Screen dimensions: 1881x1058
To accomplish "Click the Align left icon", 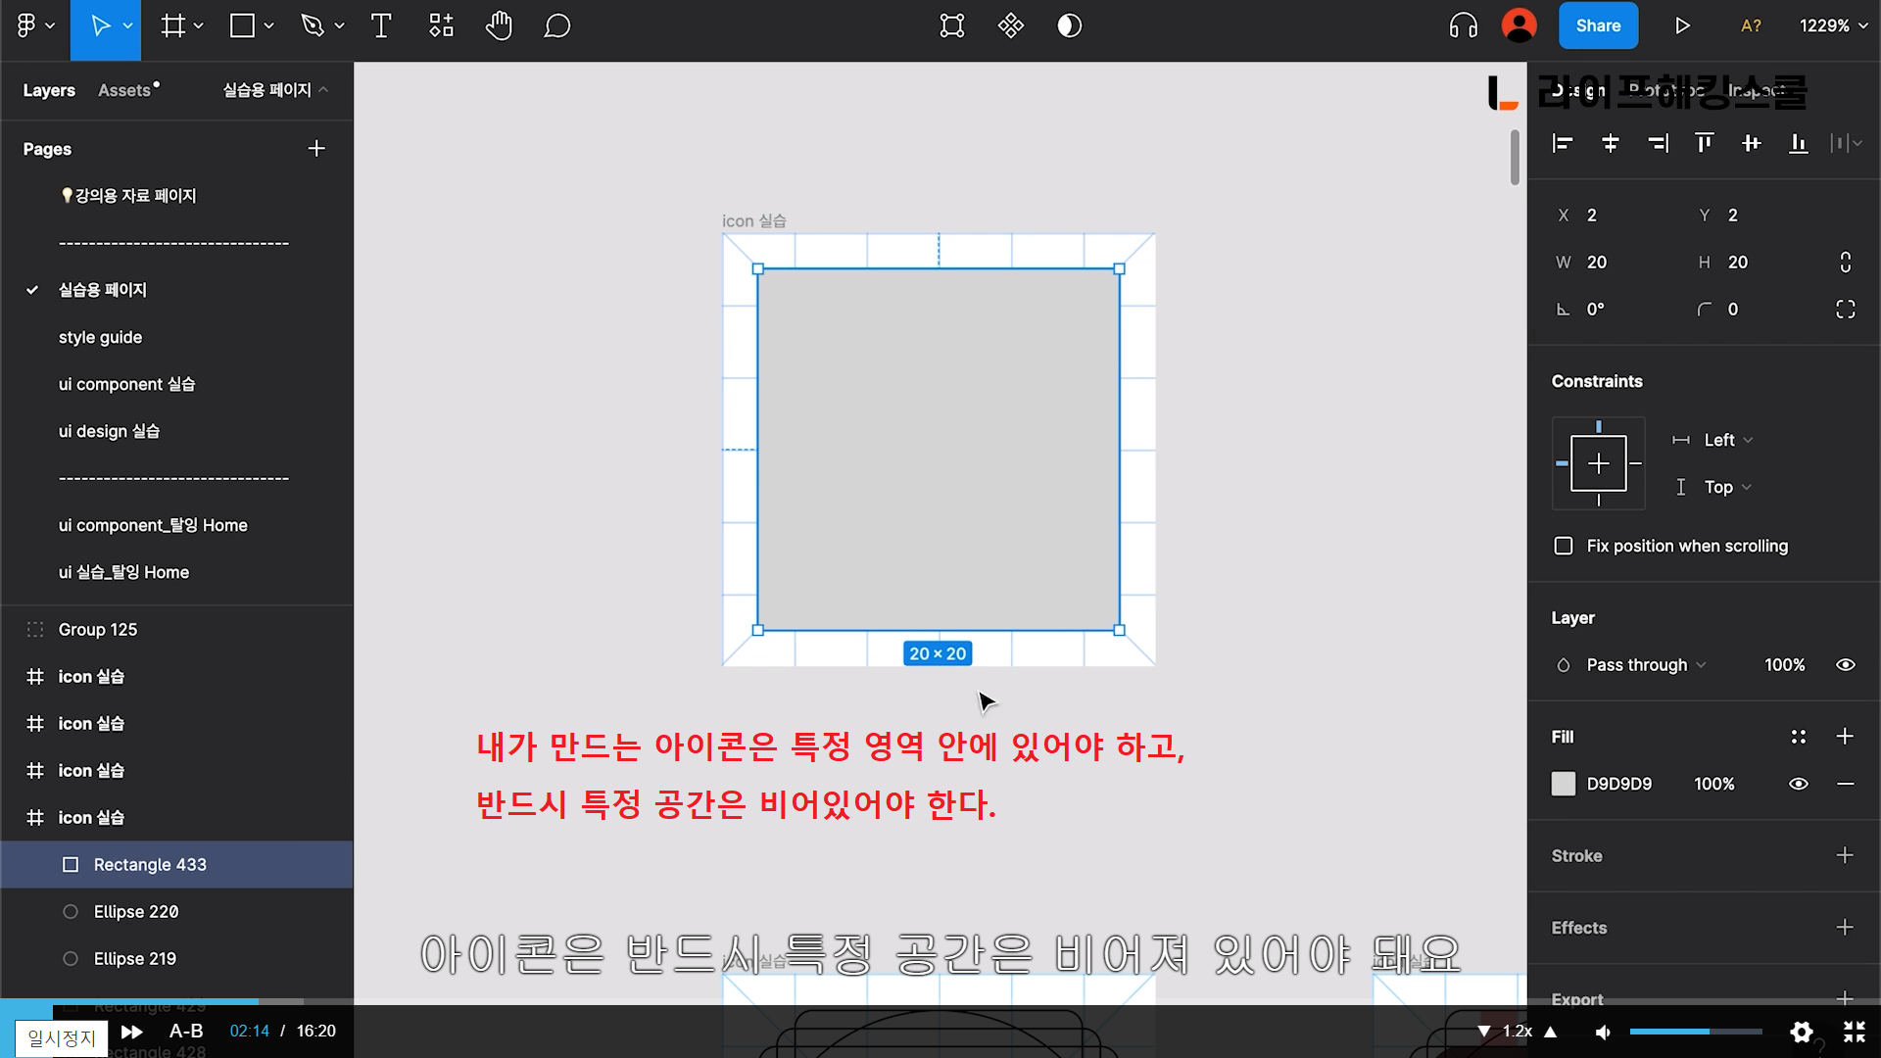I will (x=1563, y=144).
